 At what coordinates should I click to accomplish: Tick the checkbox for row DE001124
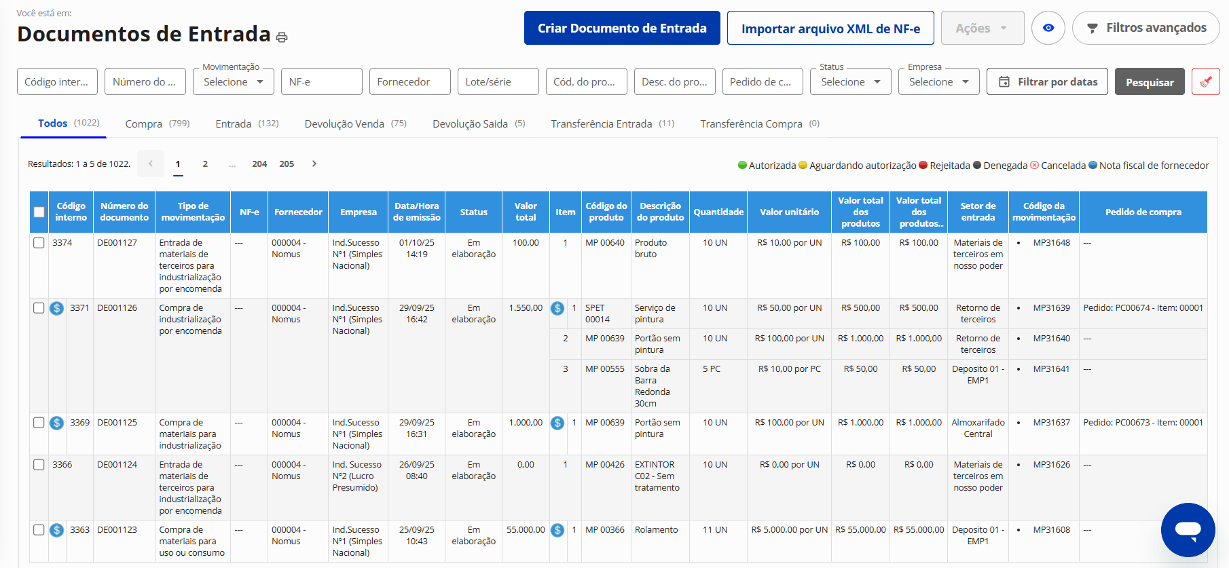[39, 465]
